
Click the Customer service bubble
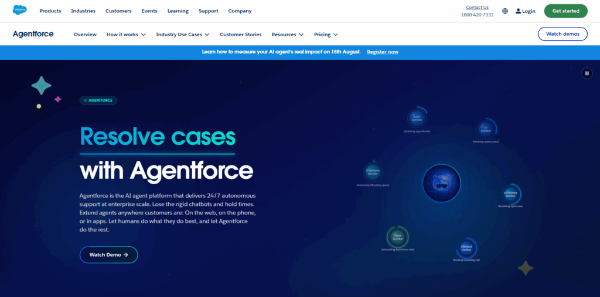point(510,194)
